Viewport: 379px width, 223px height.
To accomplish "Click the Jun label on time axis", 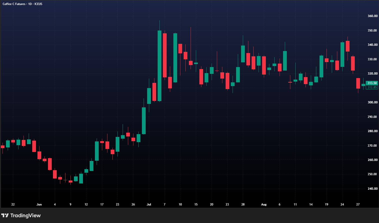I will pos(39,204).
